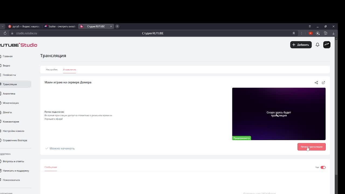
Task: Switch to the Настройки tab
Action: pyautogui.click(x=51, y=70)
